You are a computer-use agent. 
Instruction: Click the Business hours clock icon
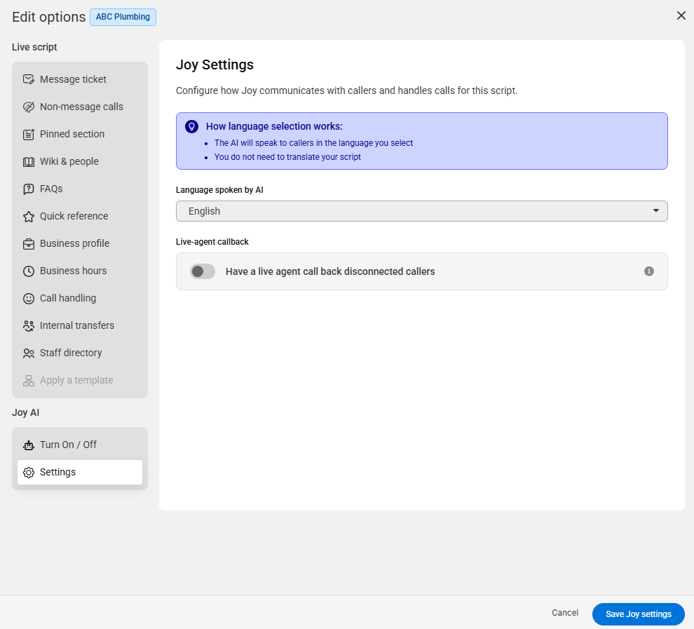(x=29, y=271)
